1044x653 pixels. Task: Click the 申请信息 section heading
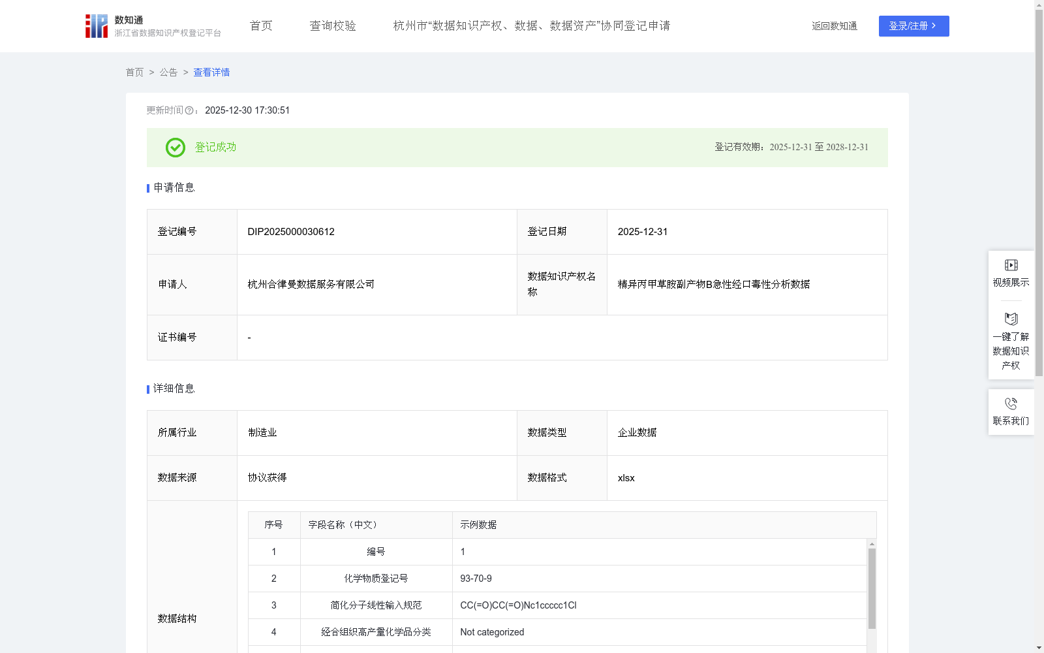pos(174,188)
